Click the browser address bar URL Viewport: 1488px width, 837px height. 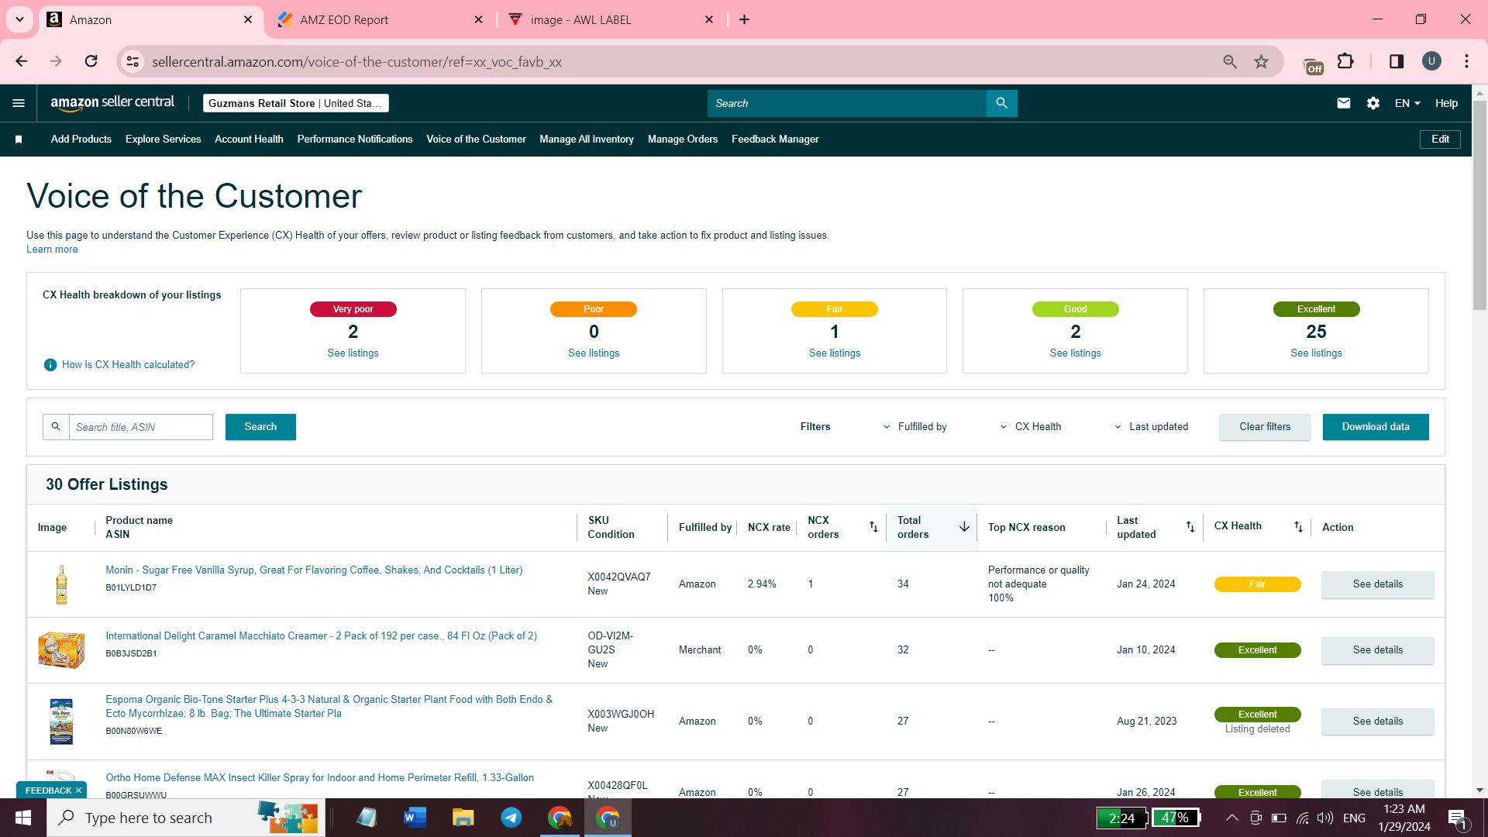[x=356, y=61]
